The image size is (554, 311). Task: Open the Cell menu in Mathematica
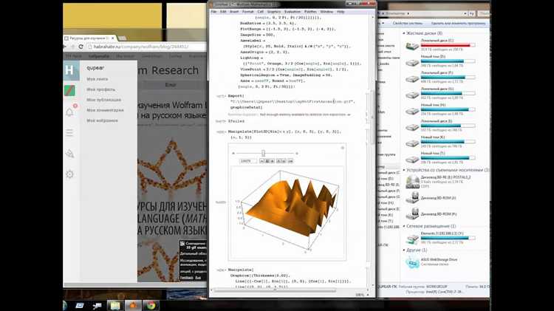point(261,12)
